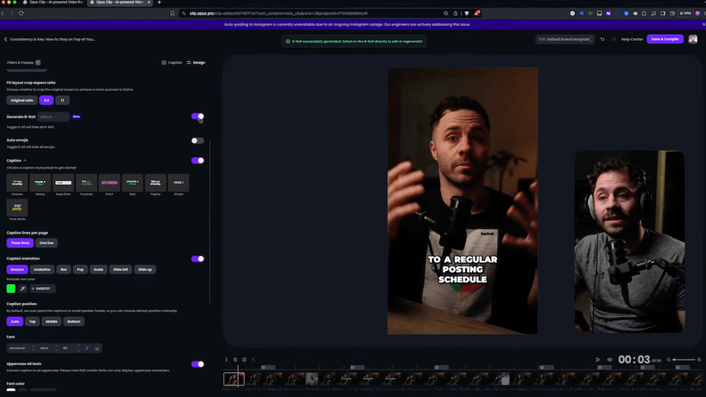The width and height of the screenshot is (706, 397).
Task: Select the Underline caption transition
Action: (42, 269)
